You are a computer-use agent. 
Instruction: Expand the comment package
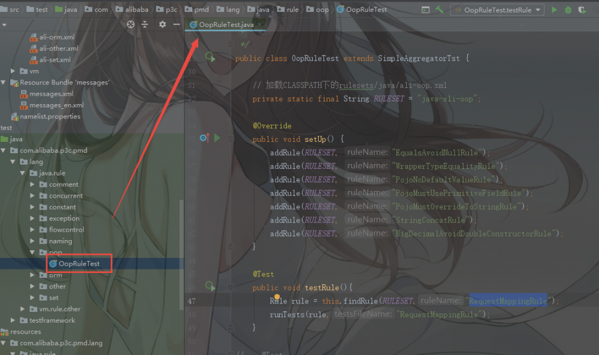[32, 184]
